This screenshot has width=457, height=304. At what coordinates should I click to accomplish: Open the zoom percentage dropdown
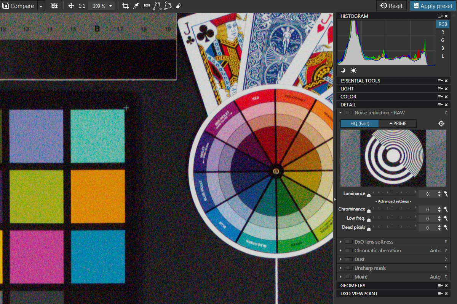point(110,6)
